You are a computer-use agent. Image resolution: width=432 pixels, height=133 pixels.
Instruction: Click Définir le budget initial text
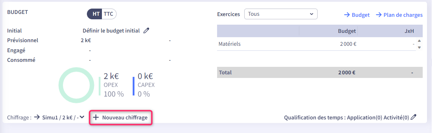point(111,31)
